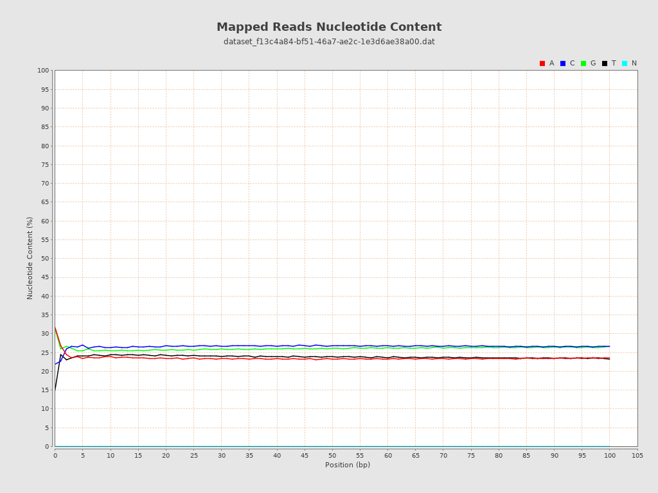Click the blue C legend swatch
Viewport: 658px width, 493px height.
coord(563,64)
